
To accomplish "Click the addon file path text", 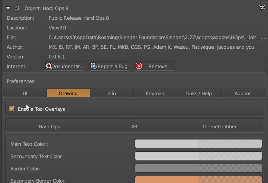I will [157, 38].
